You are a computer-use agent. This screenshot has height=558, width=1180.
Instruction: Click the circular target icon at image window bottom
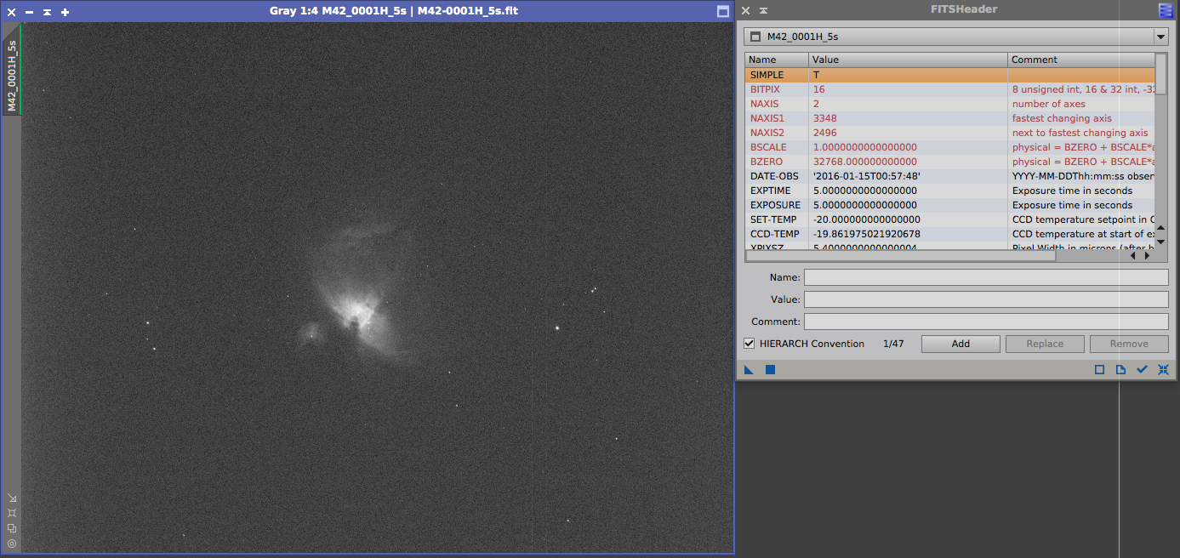tap(12, 543)
